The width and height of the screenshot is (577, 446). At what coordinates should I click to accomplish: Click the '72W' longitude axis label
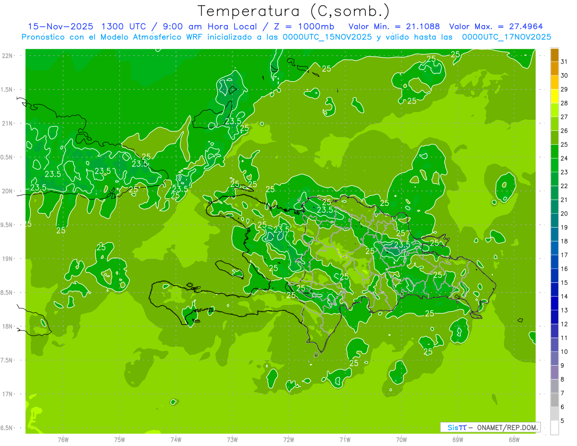click(x=288, y=439)
